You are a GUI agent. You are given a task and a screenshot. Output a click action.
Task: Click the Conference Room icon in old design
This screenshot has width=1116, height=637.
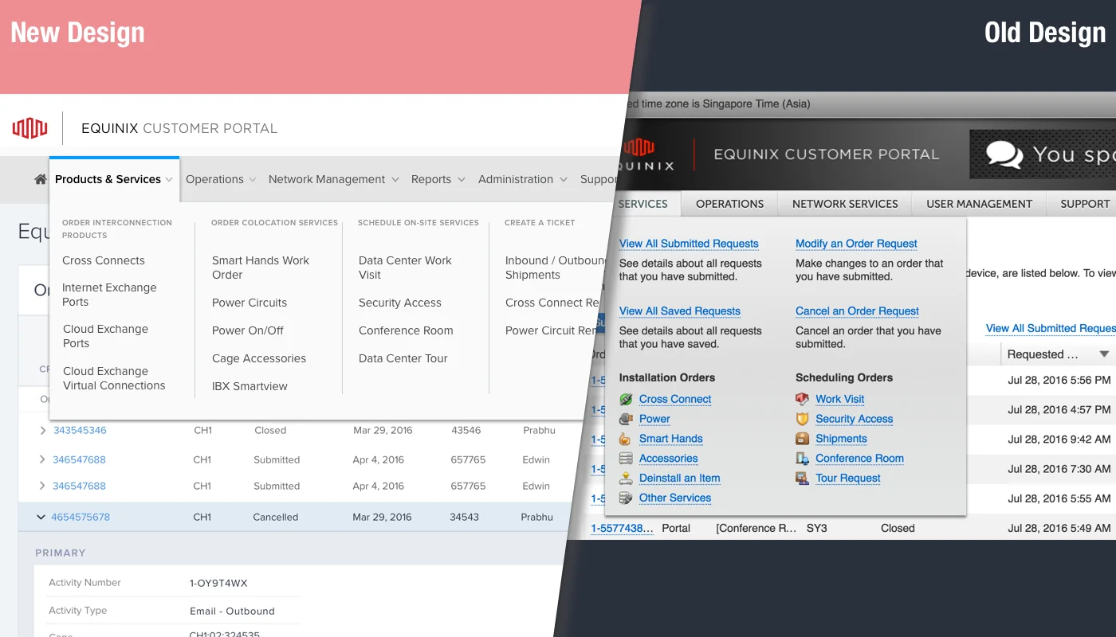point(803,459)
